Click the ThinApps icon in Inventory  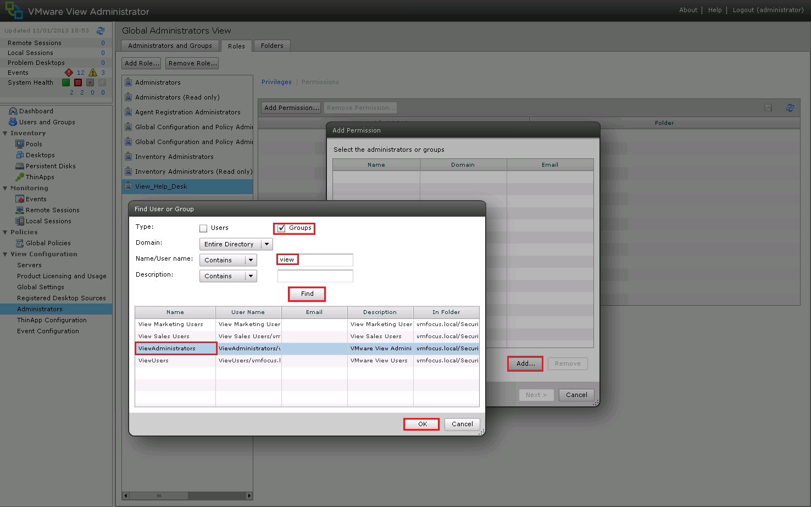pyautogui.click(x=20, y=177)
